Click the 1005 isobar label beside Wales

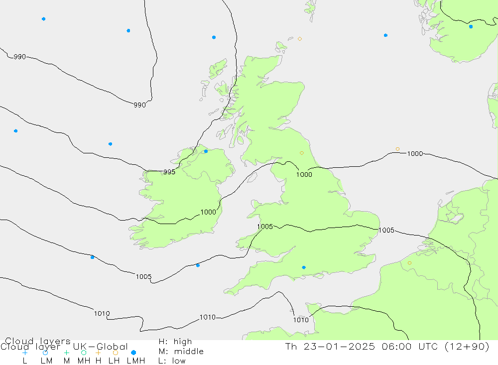coord(265,226)
